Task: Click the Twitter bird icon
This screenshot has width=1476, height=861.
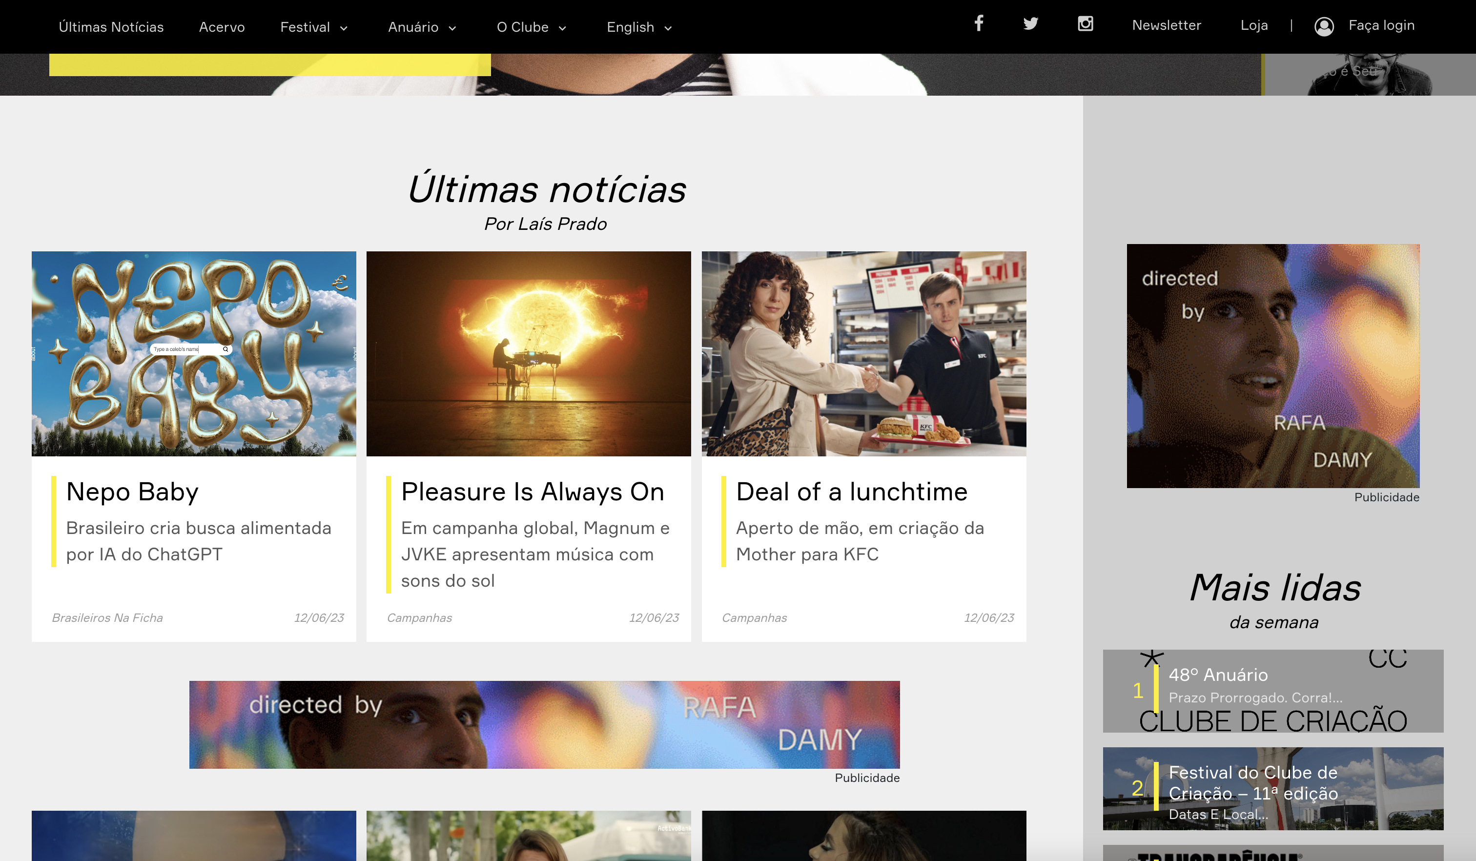Action: [x=1031, y=23]
